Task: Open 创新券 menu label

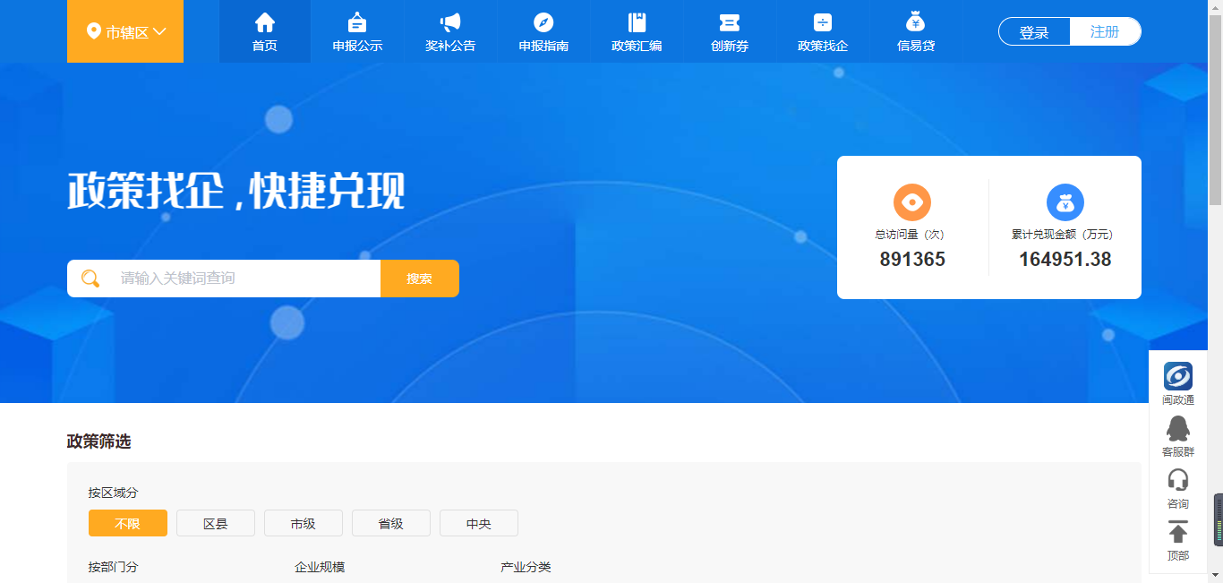Action: pos(730,46)
